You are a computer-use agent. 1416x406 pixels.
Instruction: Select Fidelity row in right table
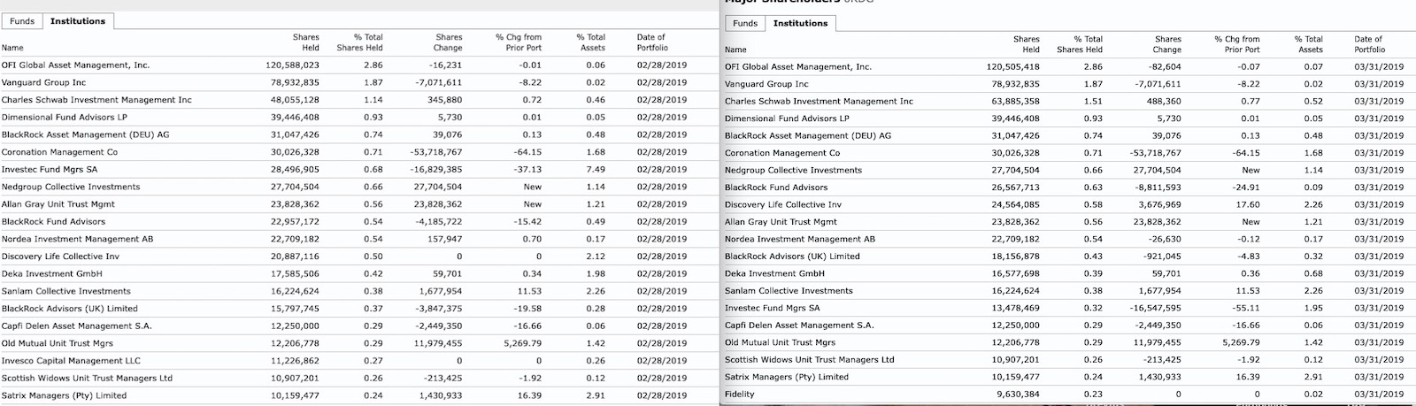click(740, 394)
